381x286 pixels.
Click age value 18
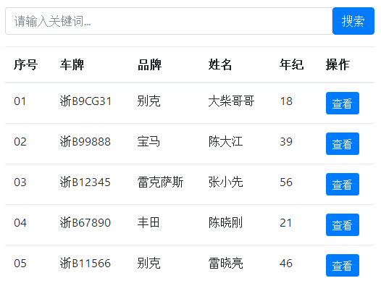[x=286, y=101]
